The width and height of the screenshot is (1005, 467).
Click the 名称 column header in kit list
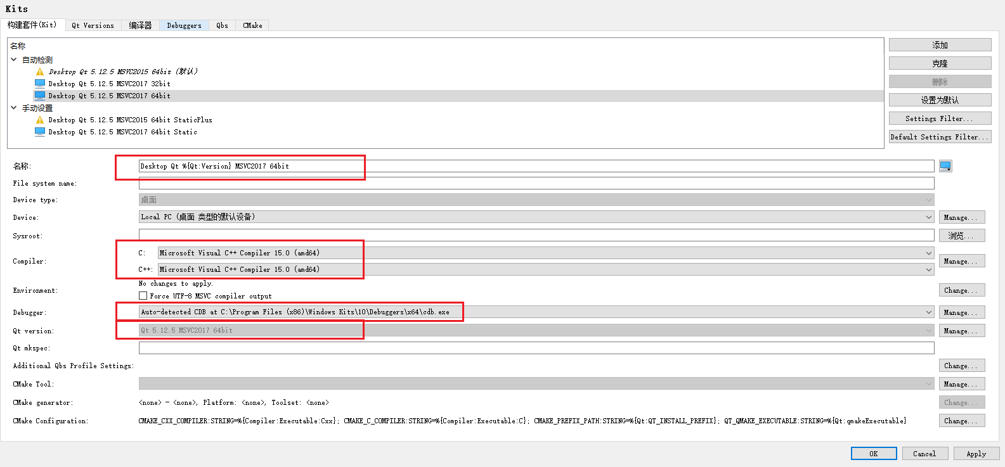pos(18,46)
